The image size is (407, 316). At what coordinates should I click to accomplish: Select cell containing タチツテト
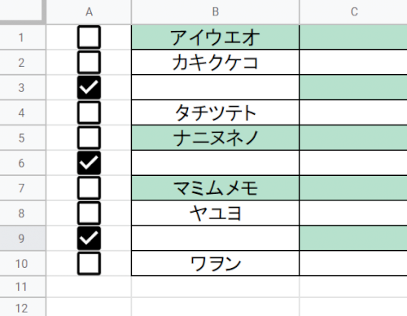coord(216,112)
